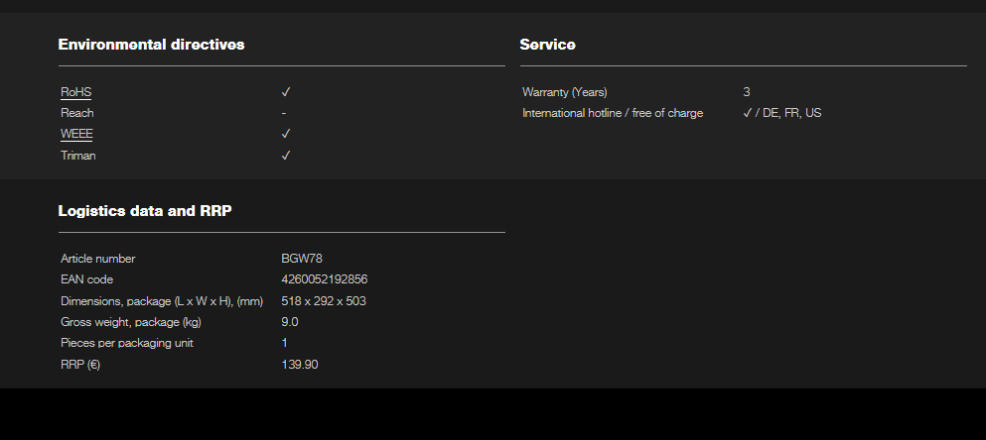Select the warranty value 3

click(x=747, y=92)
